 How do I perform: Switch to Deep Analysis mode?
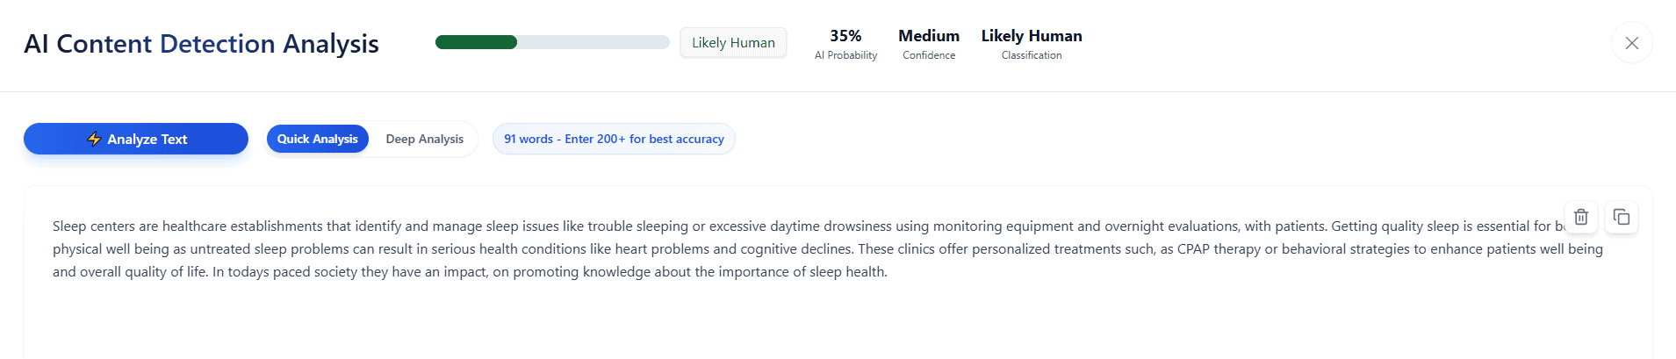pyautogui.click(x=424, y=139)
